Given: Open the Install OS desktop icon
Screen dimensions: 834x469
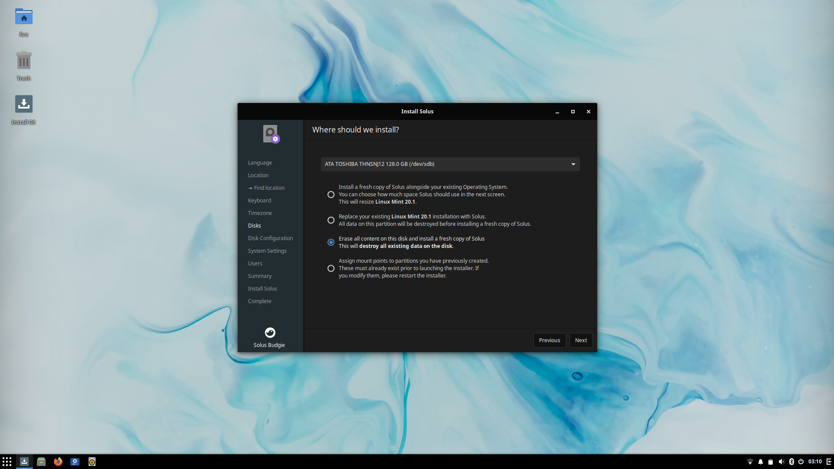Looking at the screenshot, I should (x=24, y=104).
